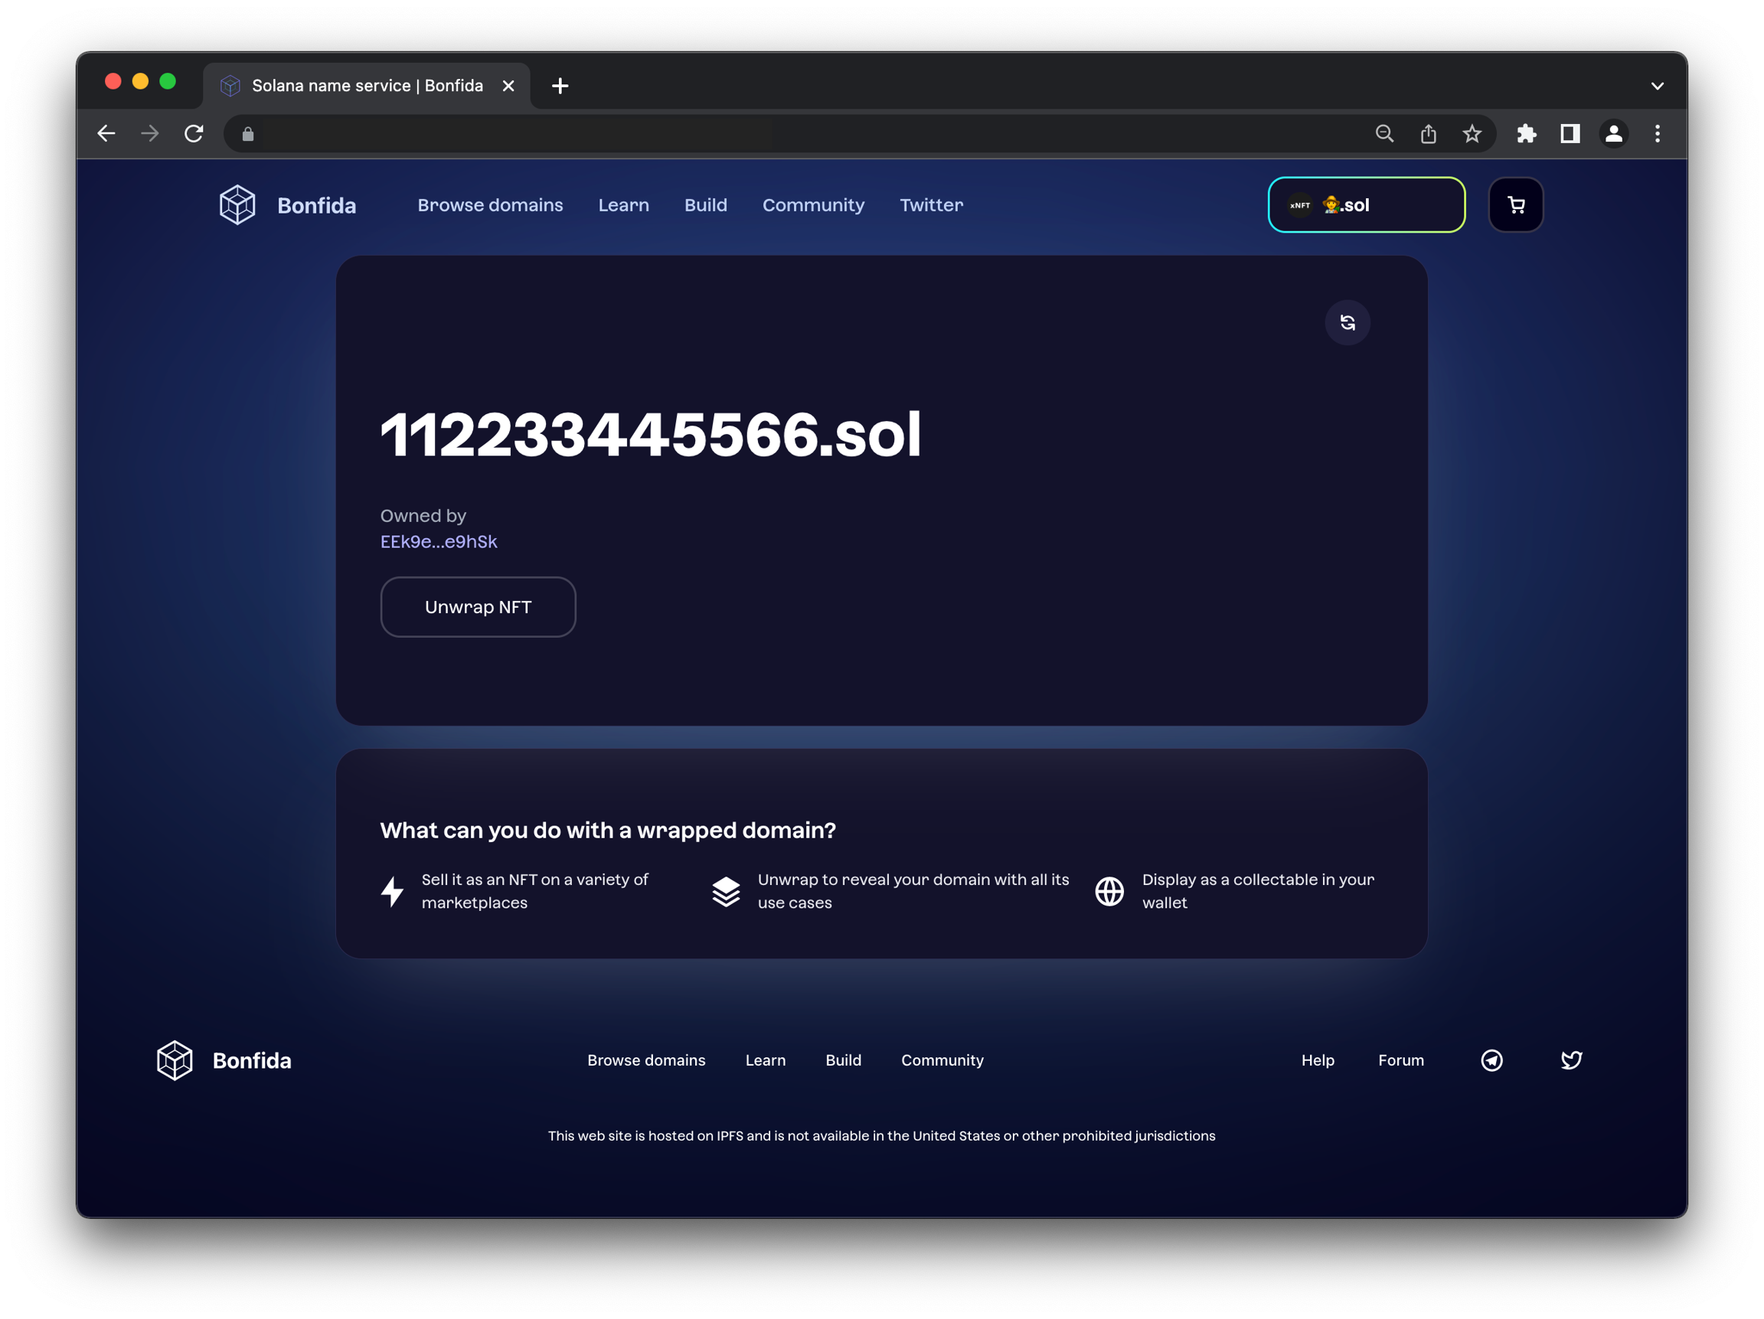This screenshot has width=1764, height=1319.
Task: Click the Unwrap NFT button
Action: (x=478, y=607)
